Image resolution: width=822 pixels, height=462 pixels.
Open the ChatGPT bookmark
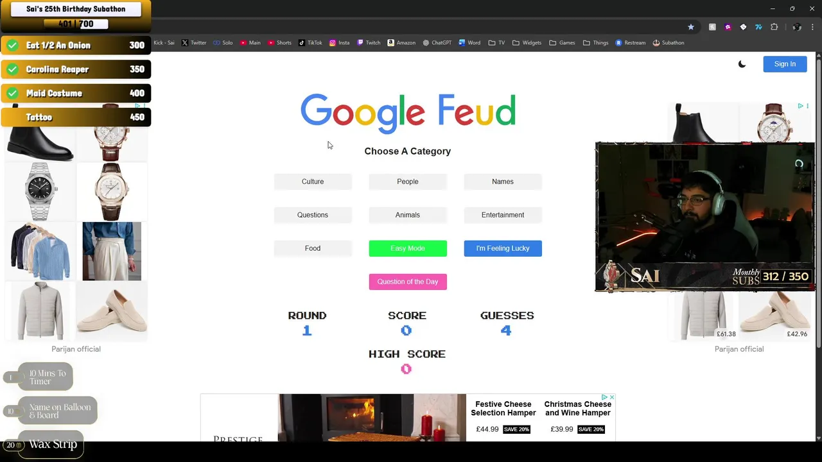pos(437,43)
